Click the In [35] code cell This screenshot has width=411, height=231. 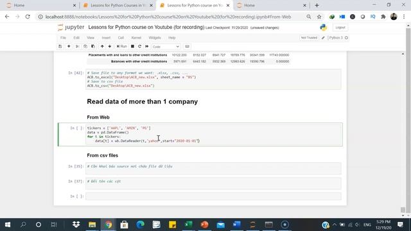pyautogui.click(x=213, y=168)
